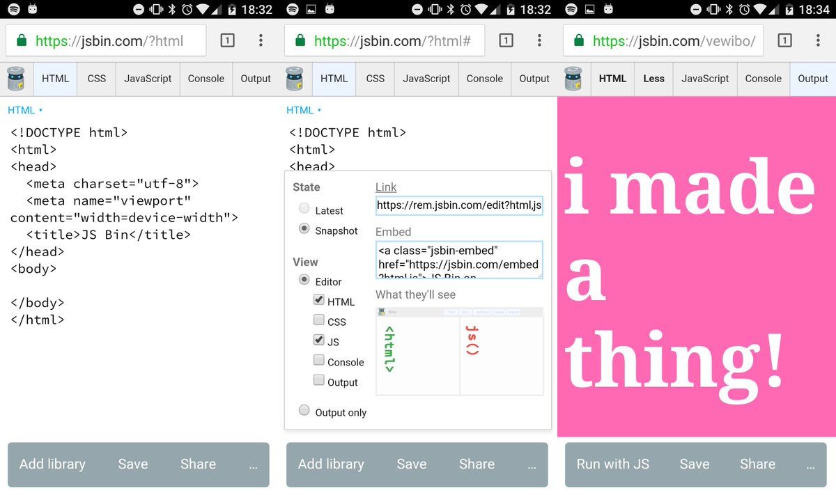Tap Add library on full-code editor screen
This screenshot has height=495, width=836.
[52, 464]
